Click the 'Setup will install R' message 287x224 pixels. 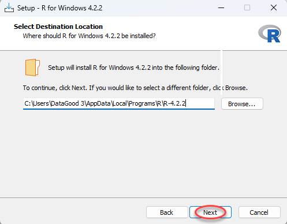[133, 68]
